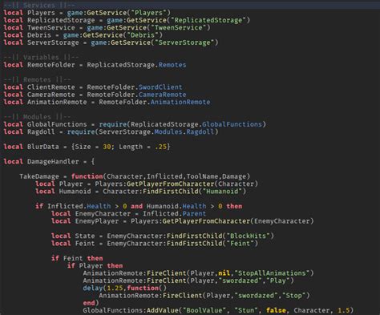Select the "ReplicatedStorage" string literal
Screen dimensions: 380x315
coord(208,20)
